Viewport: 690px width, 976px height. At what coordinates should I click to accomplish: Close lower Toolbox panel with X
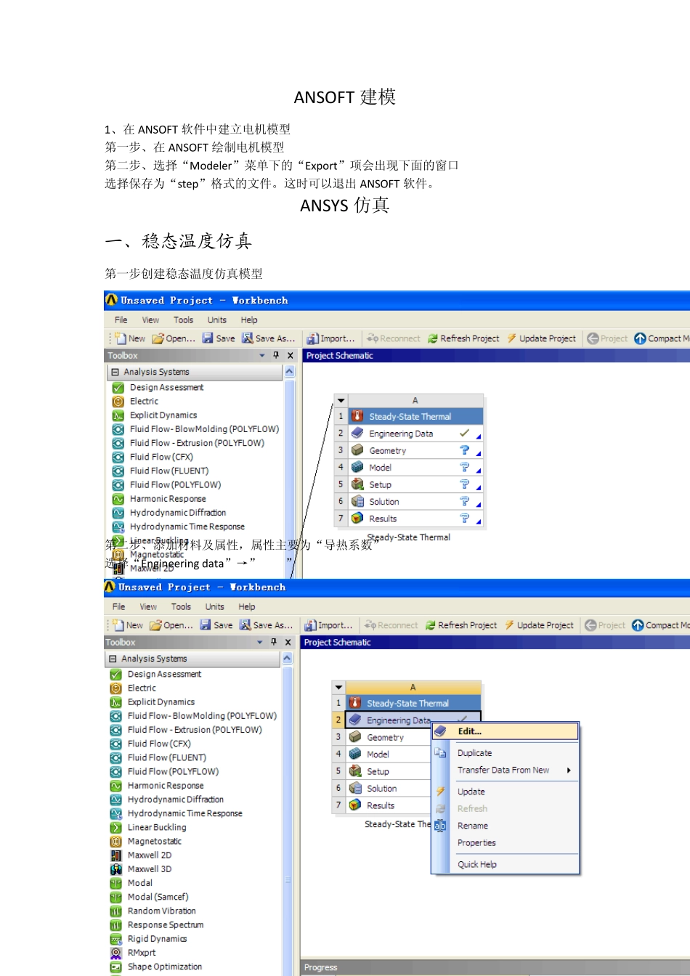288,642
